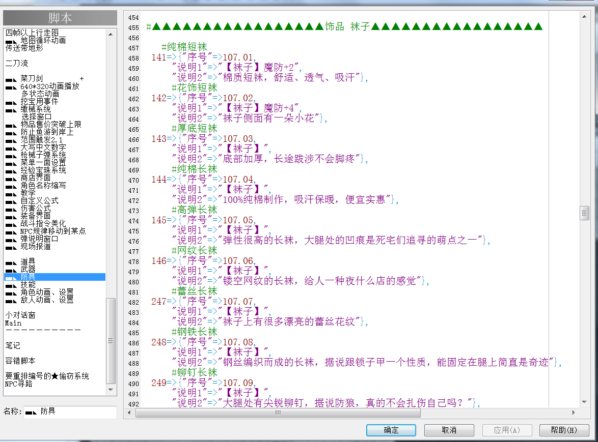Screen dimensions: 598x442
Task: Click the 取消 button
Action: tap(449, 430)
